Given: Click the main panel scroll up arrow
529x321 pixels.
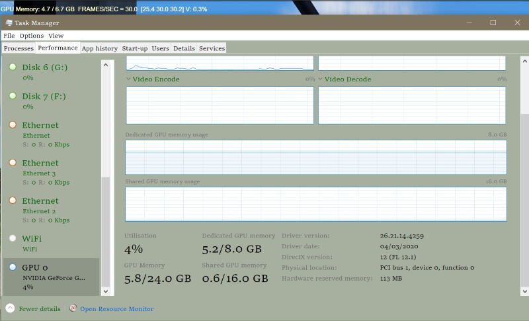Looking at the screenshot, I should (524, 61).
